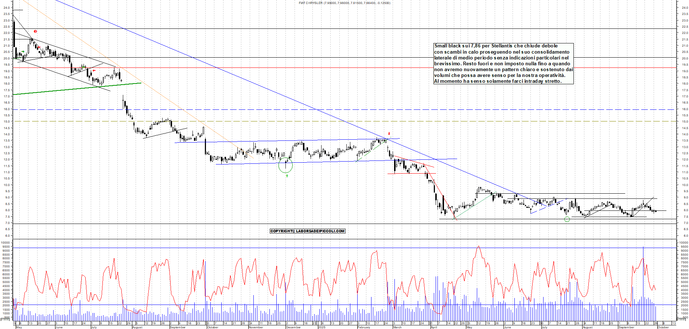Select the Stellantis commentary text box
Image resolution: width=689 pixels, height=329 pixels.
coord(503,63)
